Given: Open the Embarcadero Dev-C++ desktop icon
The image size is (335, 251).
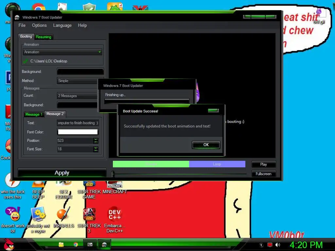Looking at the screenshot, I should [115, 220].
